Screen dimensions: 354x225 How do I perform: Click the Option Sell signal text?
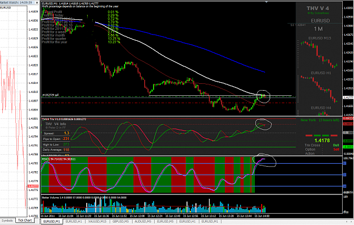coord(322,149)
